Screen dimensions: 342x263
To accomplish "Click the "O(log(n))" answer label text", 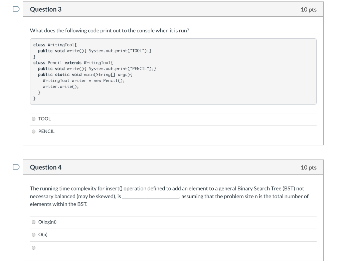I will click(47, 222).
